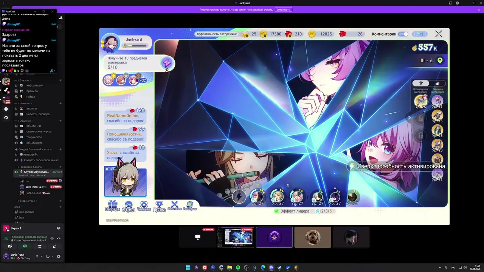Click the Эффективность авторежима label
Viewport: 484px width, 272px height.
[x=217, y=34]
